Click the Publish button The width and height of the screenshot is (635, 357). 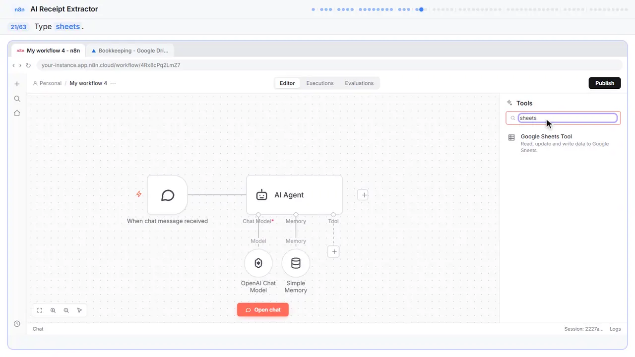click(605, 83)
